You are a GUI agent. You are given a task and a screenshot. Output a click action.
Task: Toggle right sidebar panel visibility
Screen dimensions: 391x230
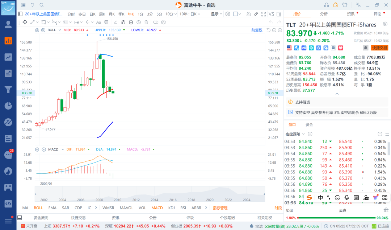[279, 14]
